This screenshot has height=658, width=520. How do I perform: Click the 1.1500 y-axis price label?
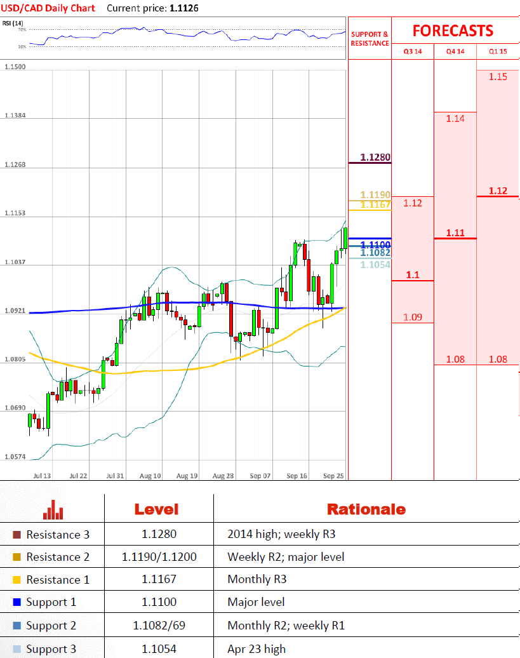[15, 67]
